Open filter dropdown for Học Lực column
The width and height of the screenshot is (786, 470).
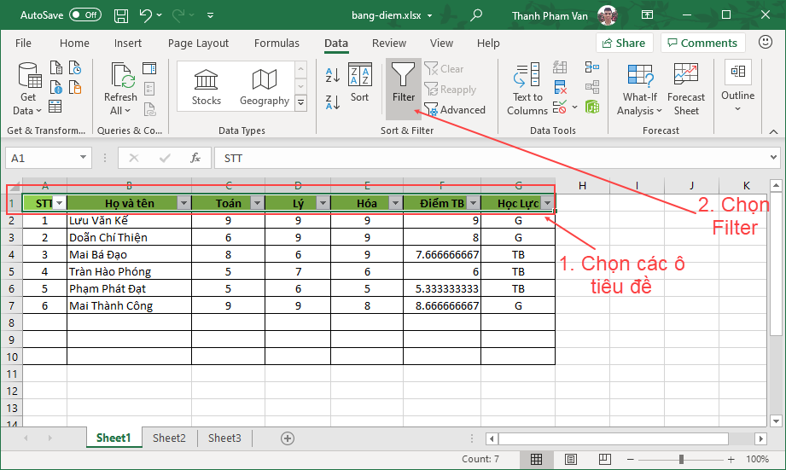[x=547, y=203]
